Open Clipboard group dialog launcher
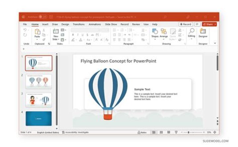 click(x=49, y=44)
